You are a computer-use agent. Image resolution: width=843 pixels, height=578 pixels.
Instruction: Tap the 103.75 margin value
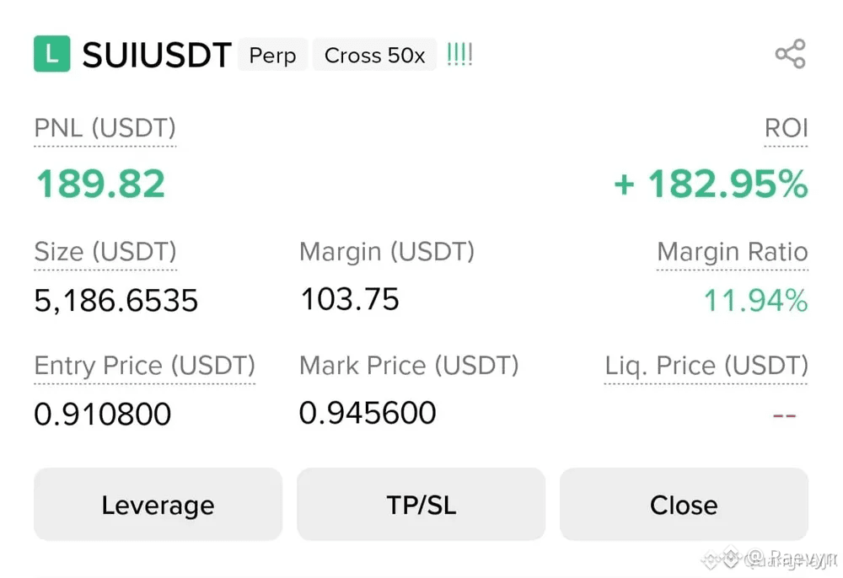350,299
